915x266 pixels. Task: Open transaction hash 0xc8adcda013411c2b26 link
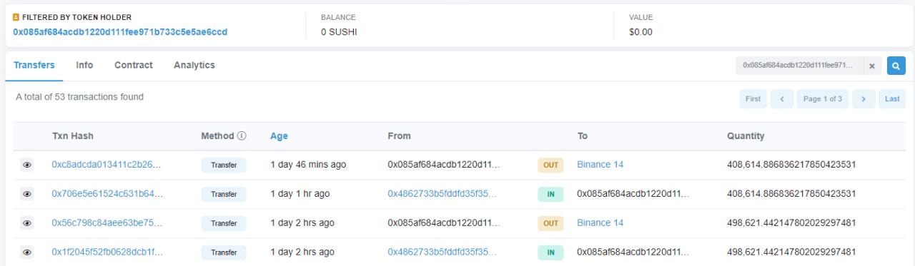pos(106,165)
